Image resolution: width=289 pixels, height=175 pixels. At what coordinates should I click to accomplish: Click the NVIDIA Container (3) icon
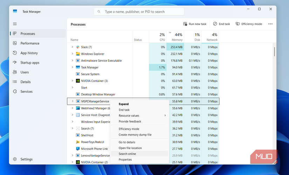pos(78,81)
